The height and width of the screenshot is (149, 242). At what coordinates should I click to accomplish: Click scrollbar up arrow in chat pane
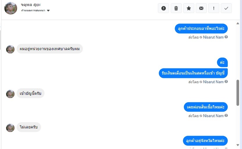coord(238,23)
